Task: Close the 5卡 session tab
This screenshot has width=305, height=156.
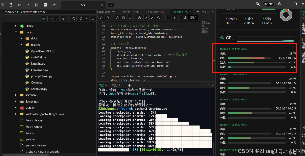Action: pos(101,5)
